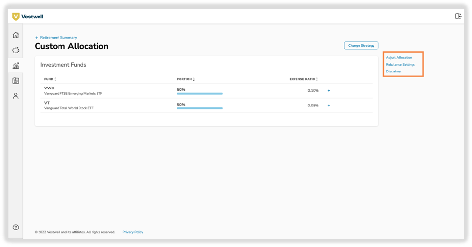Click the 0.08% expense ratio value
This screenshot has width=472, height=247.
tap(313, 106)
